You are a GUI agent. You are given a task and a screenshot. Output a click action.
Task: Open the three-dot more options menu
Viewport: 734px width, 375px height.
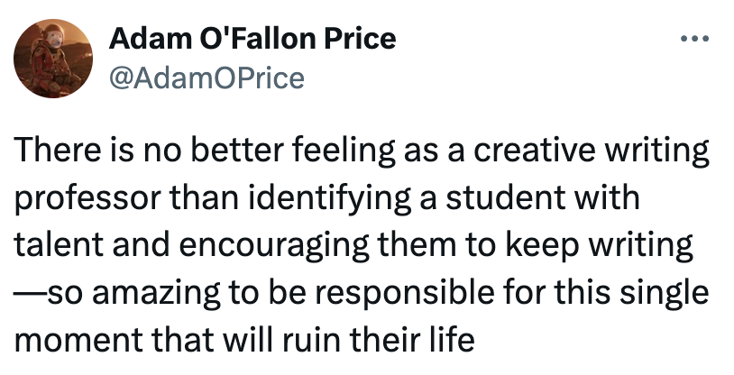click(x=695, y=40)
